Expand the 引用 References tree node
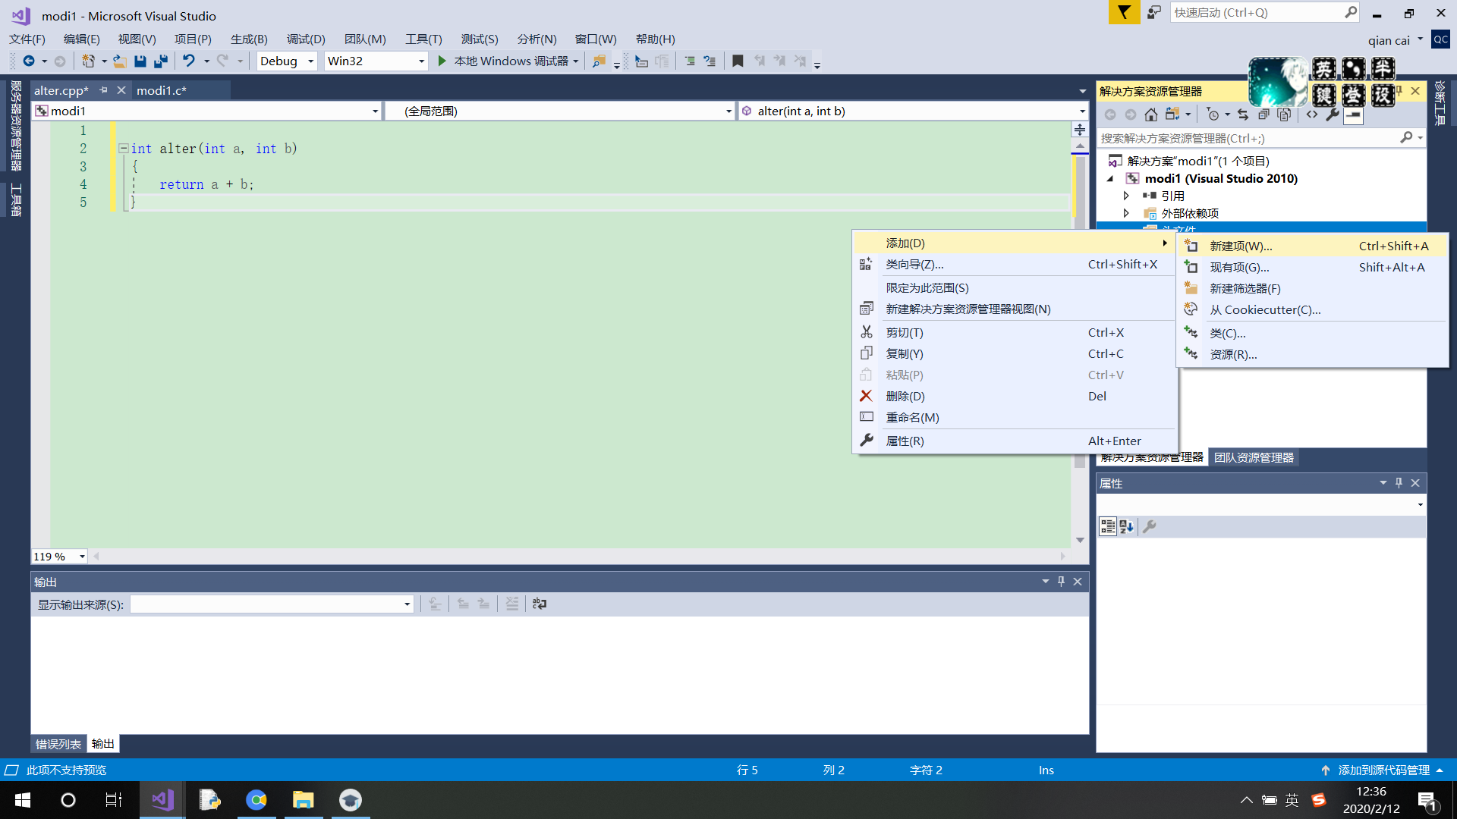Screen dimensions: 1457x819 point(1126,196)
